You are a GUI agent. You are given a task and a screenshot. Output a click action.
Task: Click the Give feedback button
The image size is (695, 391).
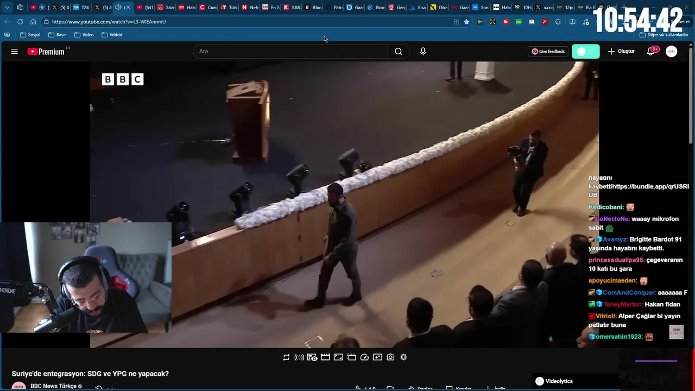pyautogui.click(x=548, y=51)
